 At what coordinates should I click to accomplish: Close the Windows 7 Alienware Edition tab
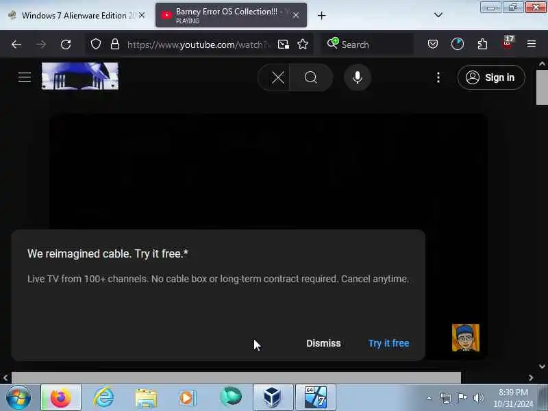[x=142, y=15]
